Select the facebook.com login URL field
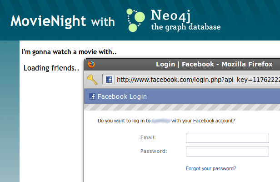Screen dimensions: 280x182 click(191, 80)
